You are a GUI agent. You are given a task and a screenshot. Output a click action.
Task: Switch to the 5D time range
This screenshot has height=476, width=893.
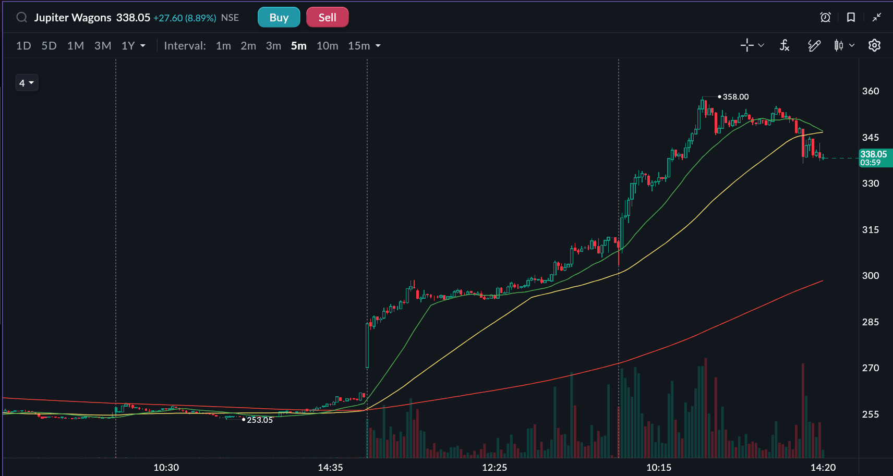point(49,46)
